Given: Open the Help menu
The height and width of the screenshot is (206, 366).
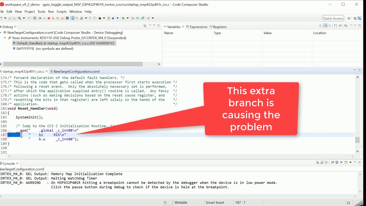Looking at the screenshot, I should point(88,11).
